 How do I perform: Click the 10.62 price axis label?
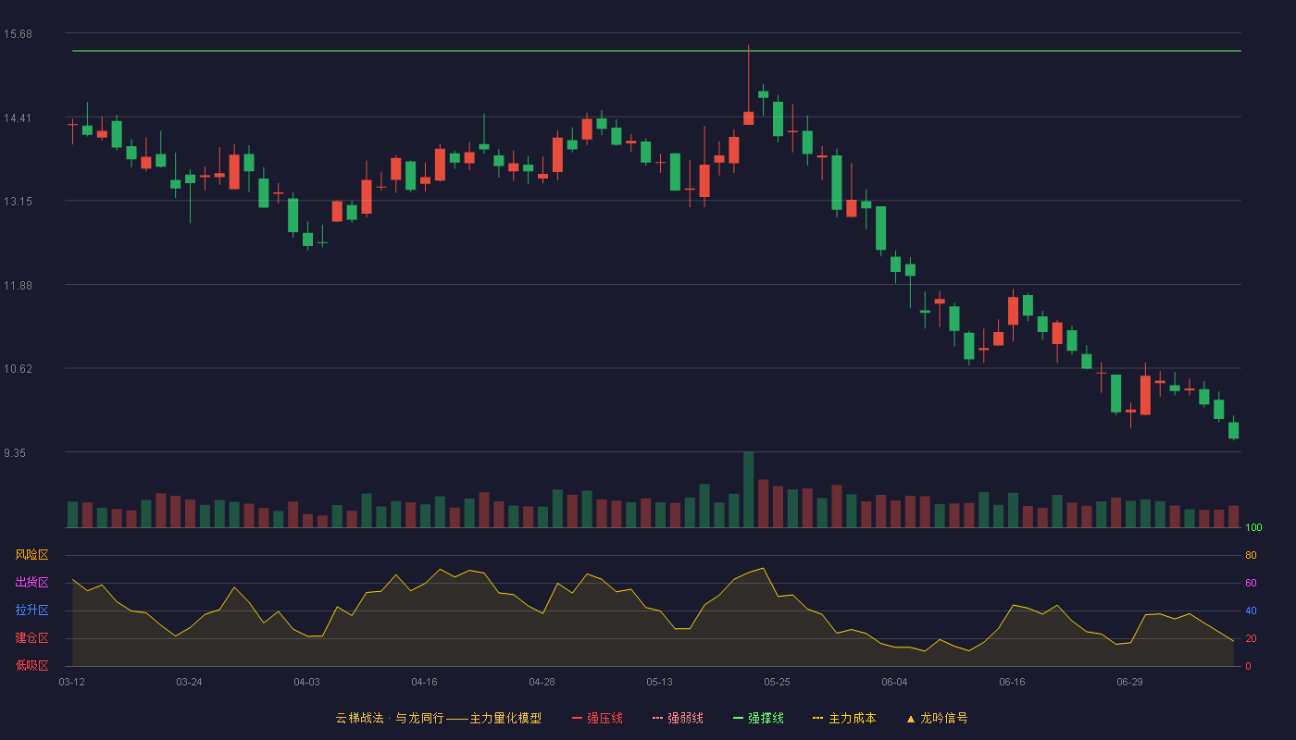pyautogui.click(x=18, y=369)
